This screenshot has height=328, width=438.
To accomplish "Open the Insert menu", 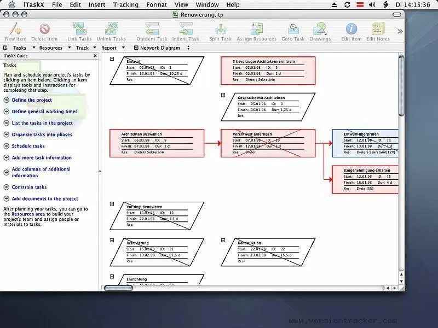I will click(97, 5).
